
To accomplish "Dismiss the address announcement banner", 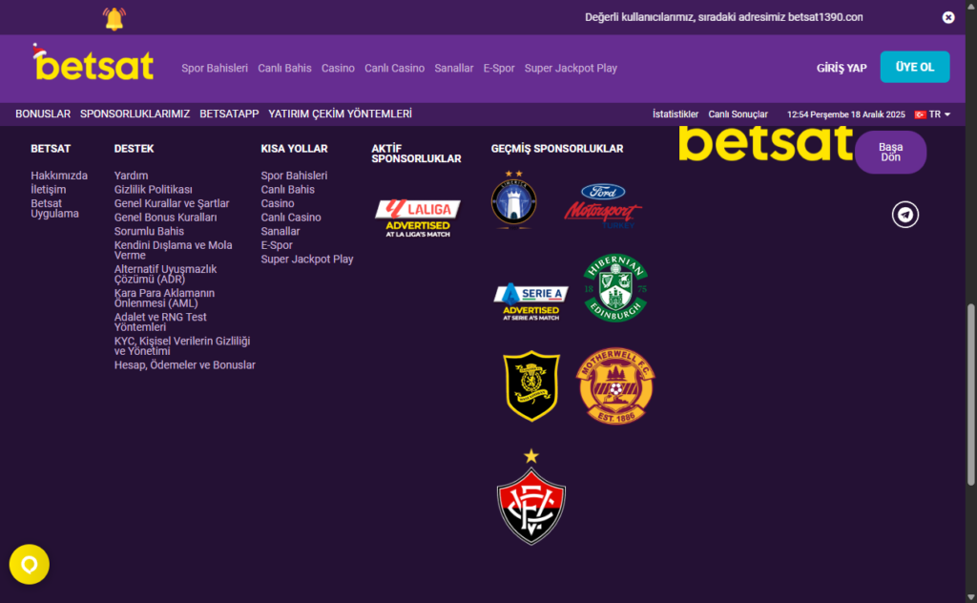I will (947, 17).
